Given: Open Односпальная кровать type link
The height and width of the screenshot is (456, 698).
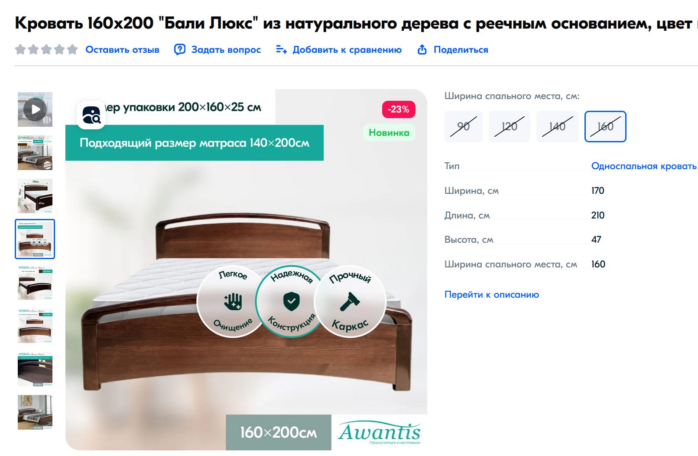Looking at the screenshot, I should (x=644, y=166).
